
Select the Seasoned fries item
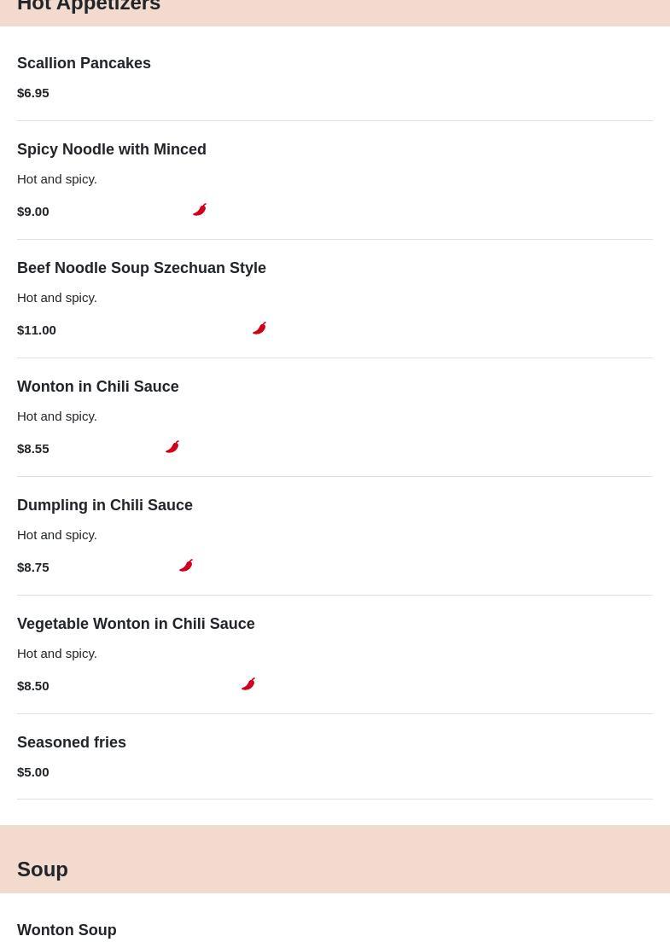click(x=72, y=742)
